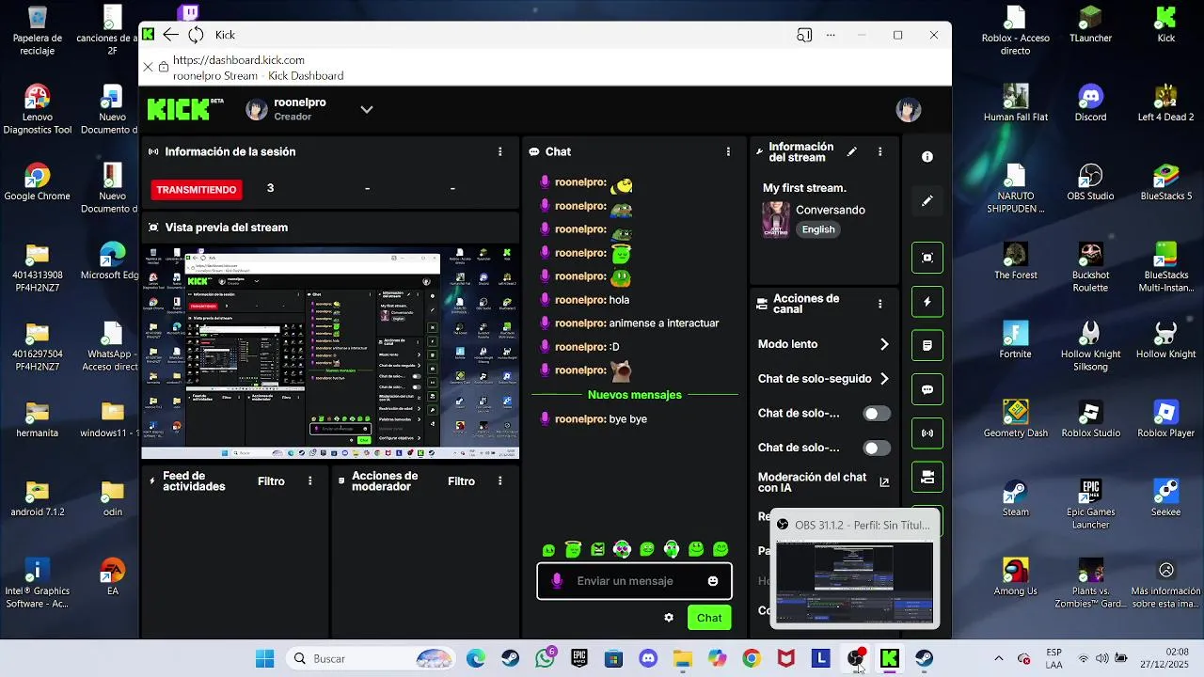The image size is (1204, 677).
Task: Go back in Kick app window
Action: pyautogui.click(x=170, y=35)
